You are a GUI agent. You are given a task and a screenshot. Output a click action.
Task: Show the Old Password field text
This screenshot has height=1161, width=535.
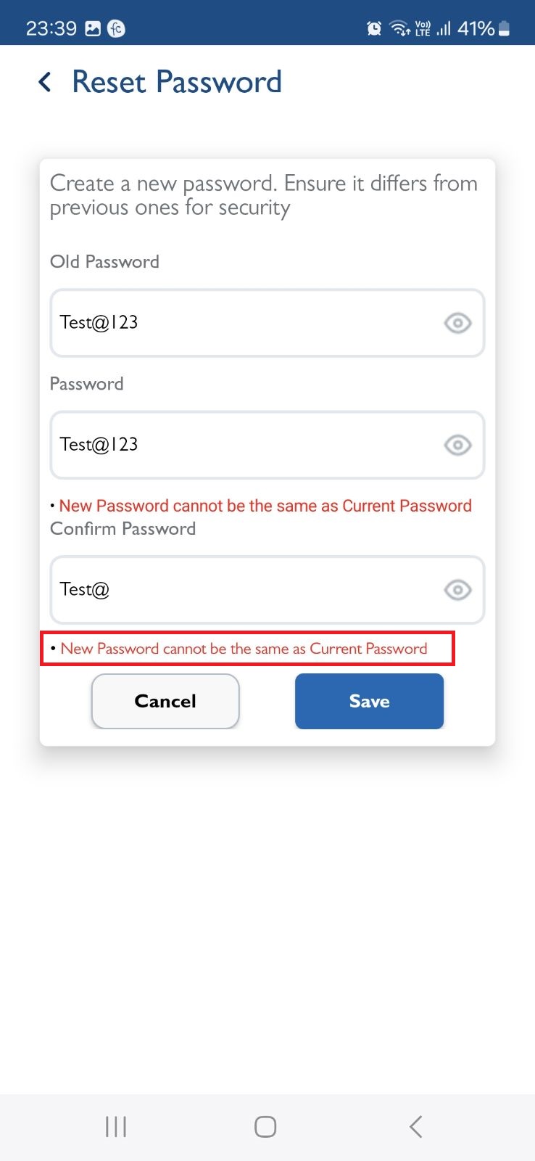[x=457, y=323]
